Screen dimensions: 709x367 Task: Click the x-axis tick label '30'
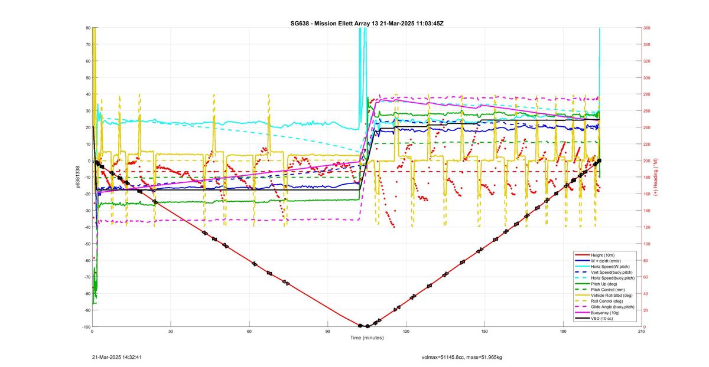click(x=171, y=332)
